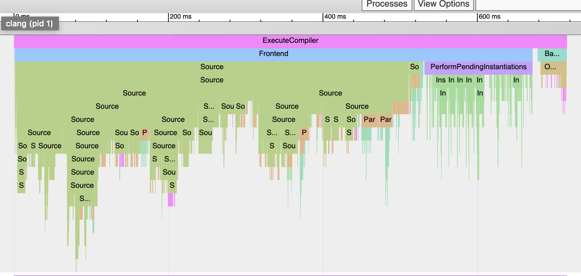This screenshot has width=581, height=276.
Task: Select the S... slice at bottom of left stack
Action: pos(85,199)
